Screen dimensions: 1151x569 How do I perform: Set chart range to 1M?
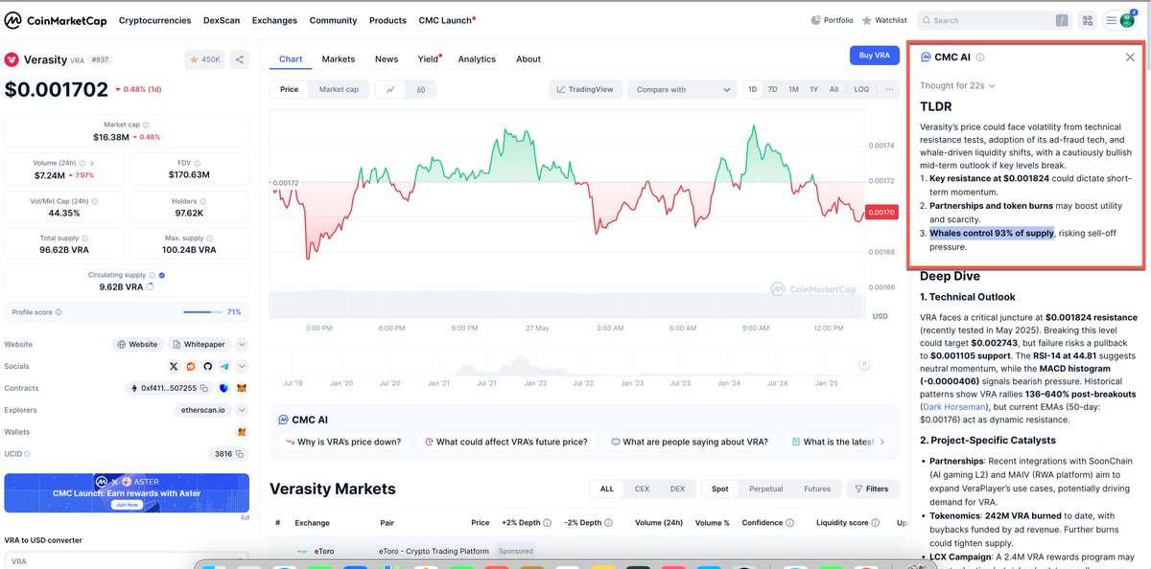click(x=793, y=89)
